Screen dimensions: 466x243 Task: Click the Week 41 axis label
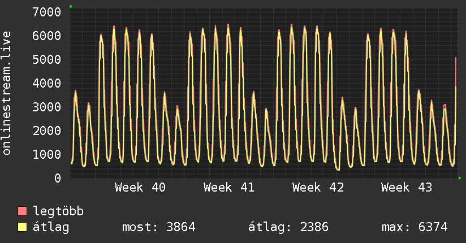229,188
